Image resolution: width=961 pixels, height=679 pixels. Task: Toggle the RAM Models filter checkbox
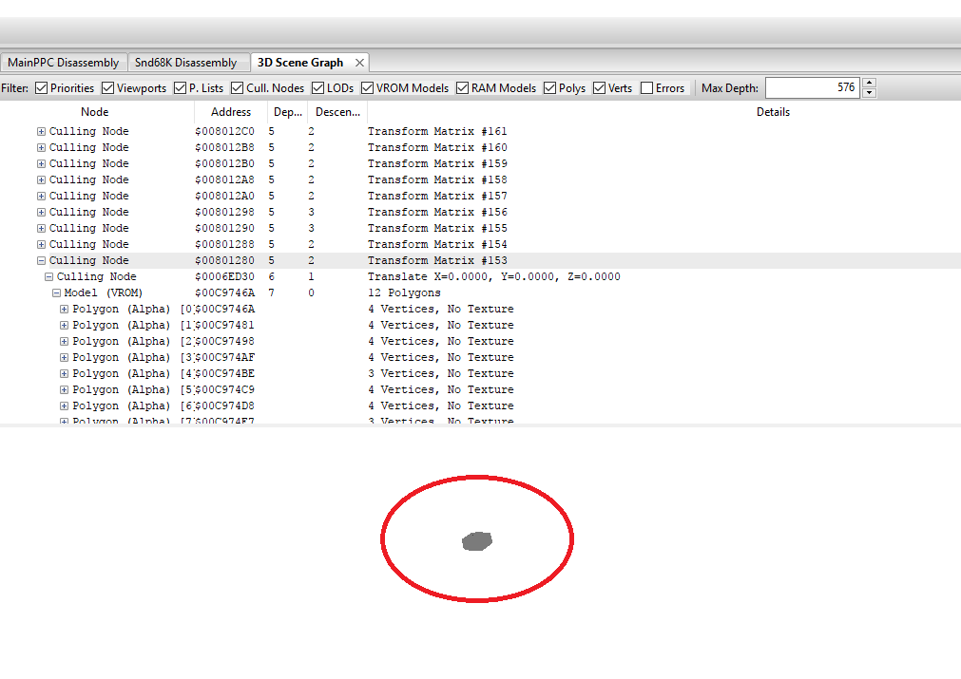[x=463, y=88]
